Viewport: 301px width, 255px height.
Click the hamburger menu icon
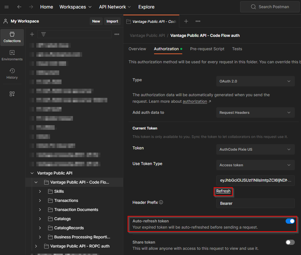(x=7, y=7)
